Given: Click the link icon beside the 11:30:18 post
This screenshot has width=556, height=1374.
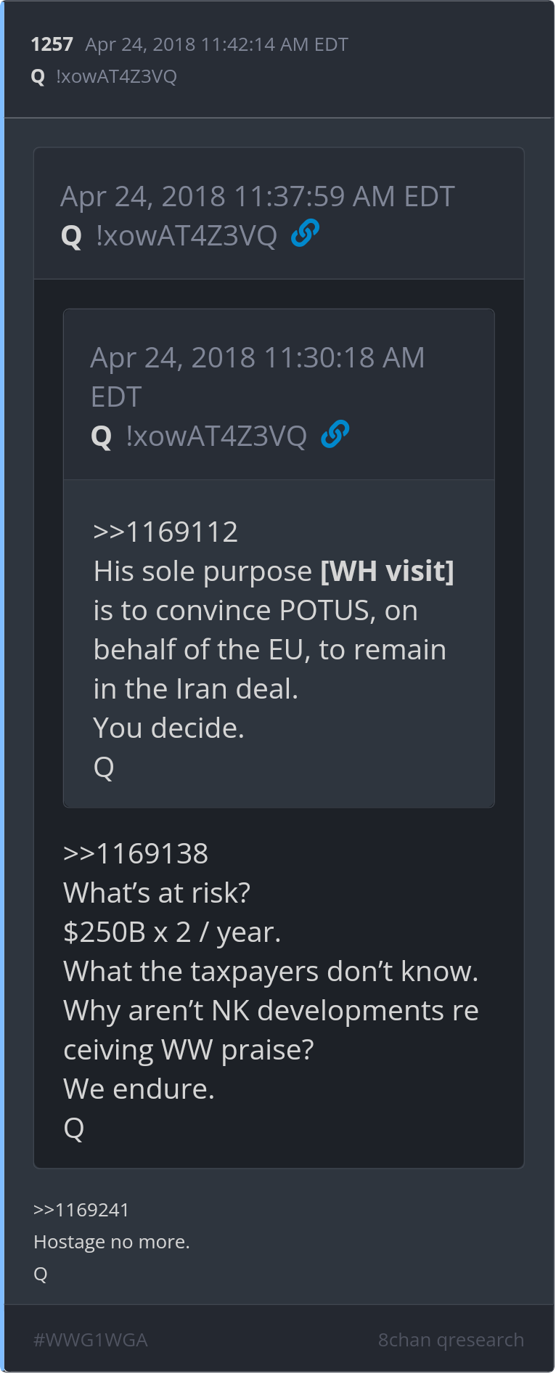Looking at the screenshot, I should point(335,434).
